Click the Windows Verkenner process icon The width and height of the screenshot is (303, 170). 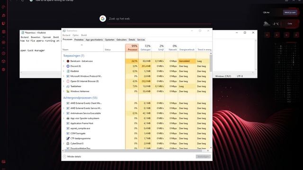(68, 91)
